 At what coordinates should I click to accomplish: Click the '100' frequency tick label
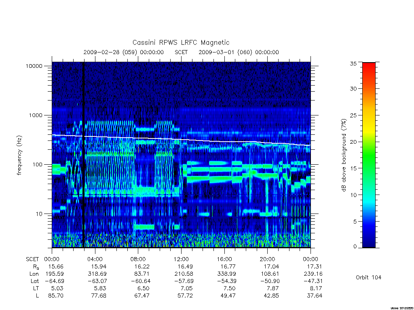[x=38, y=165]
